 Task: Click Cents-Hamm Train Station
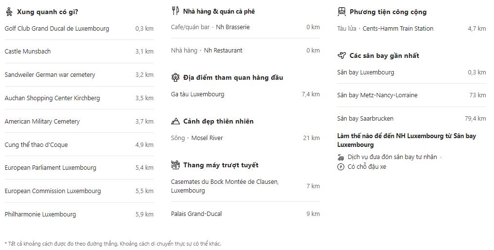(x=398, y=28)
